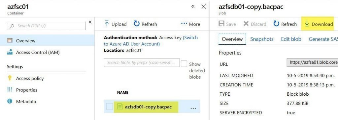Switch to the Snapshots tab
338x120 pixels.
262,39
